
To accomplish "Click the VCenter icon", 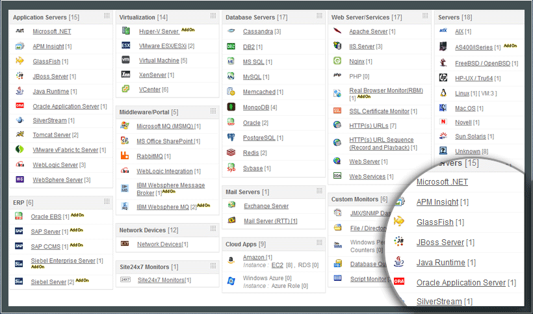I will click(125, 89).
